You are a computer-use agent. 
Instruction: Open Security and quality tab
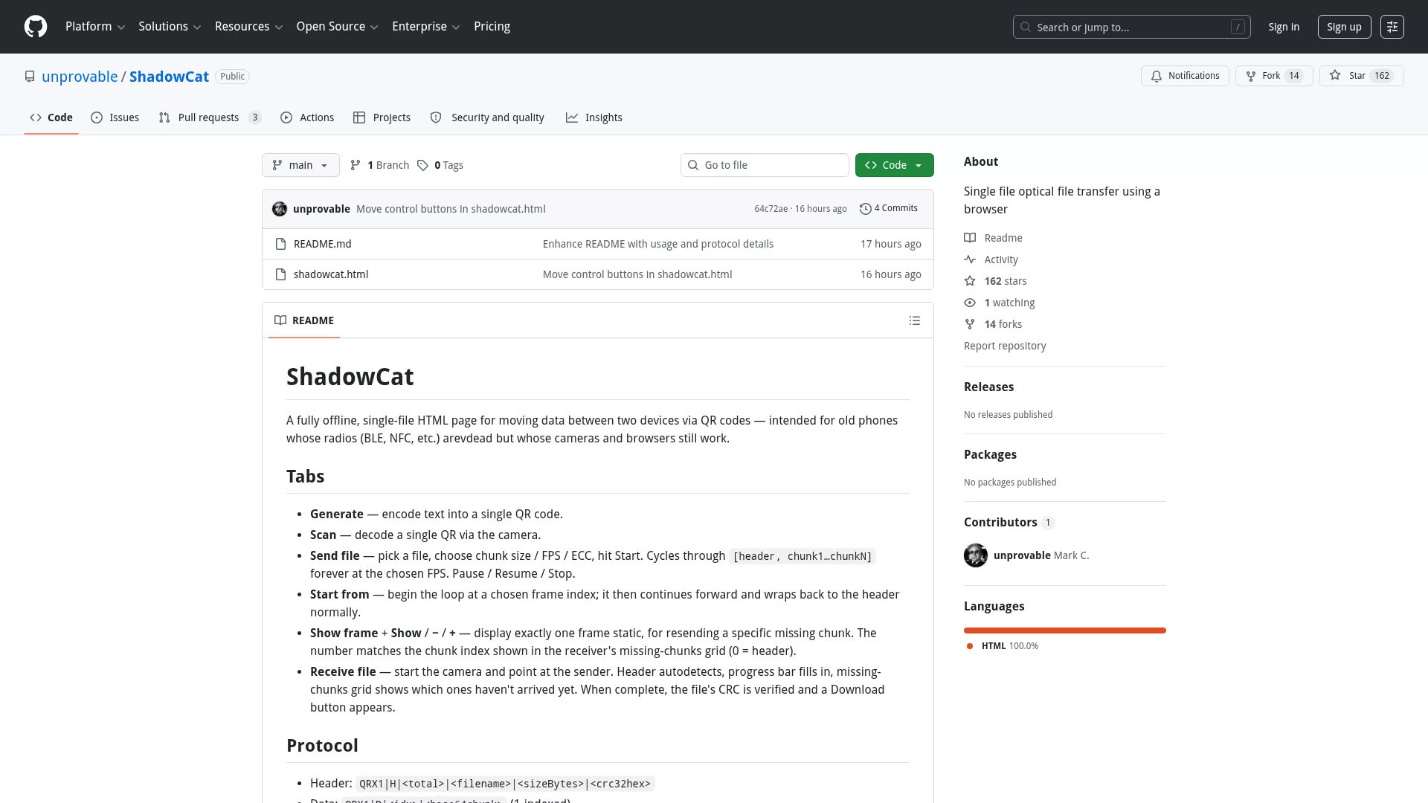click(487, 117)
